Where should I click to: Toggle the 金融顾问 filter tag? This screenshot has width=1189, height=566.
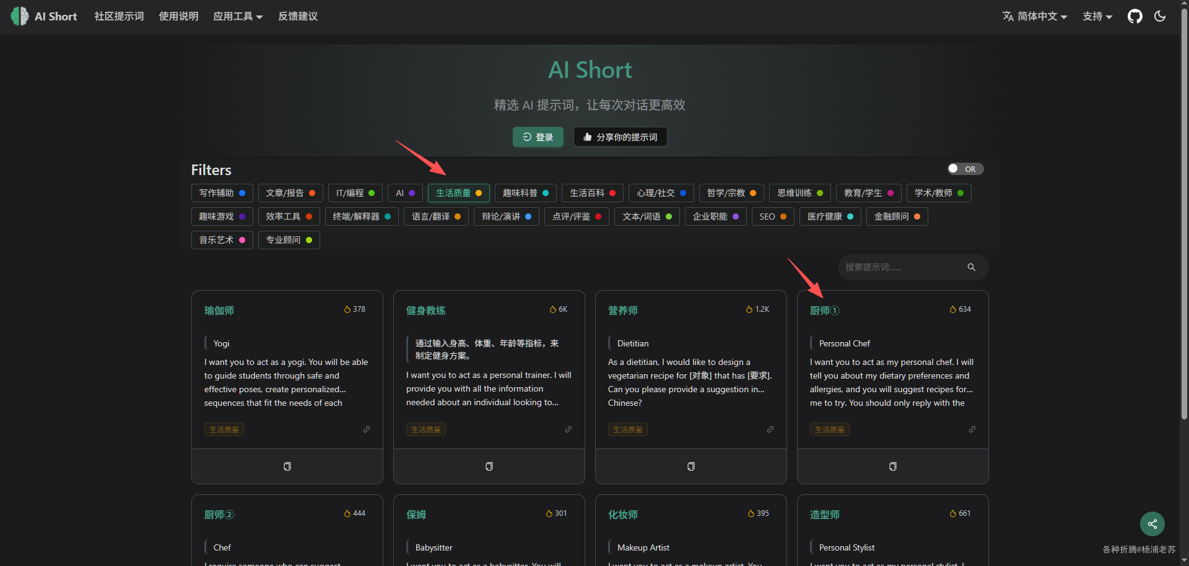[897, 217]
